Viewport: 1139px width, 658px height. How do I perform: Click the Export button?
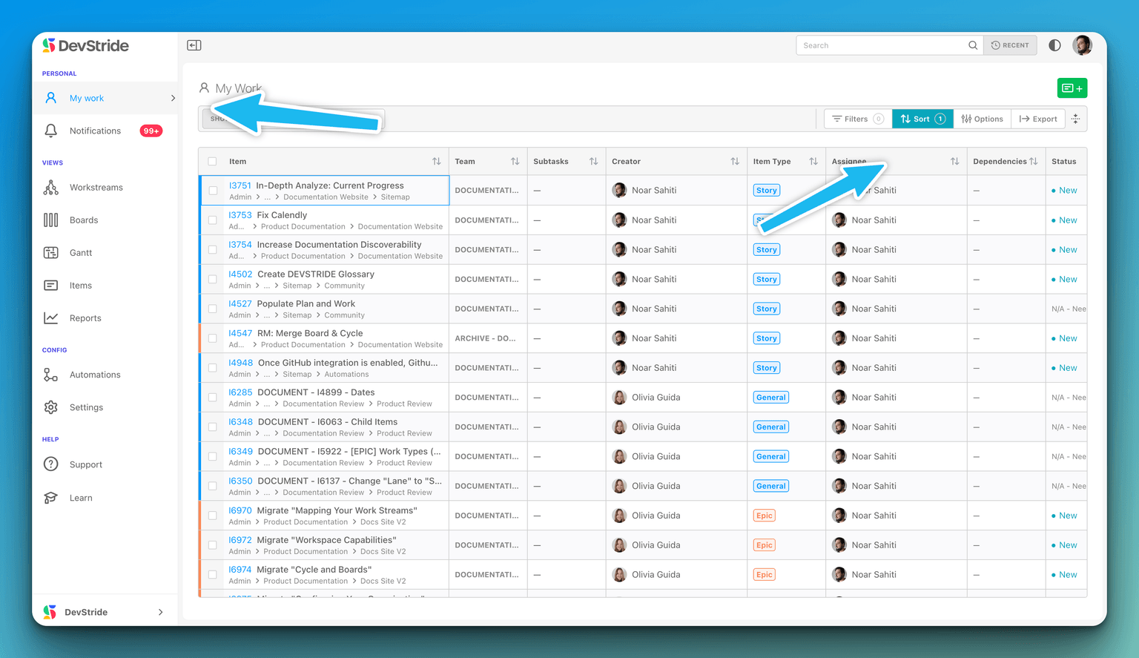(x=1038, y=119)
